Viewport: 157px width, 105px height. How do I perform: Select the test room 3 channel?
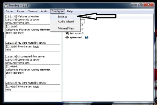click(77, 33)
